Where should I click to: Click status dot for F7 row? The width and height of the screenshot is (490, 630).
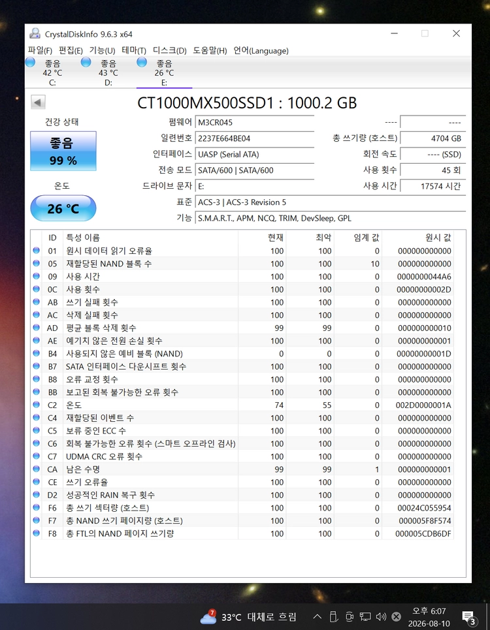coord(36,520)
